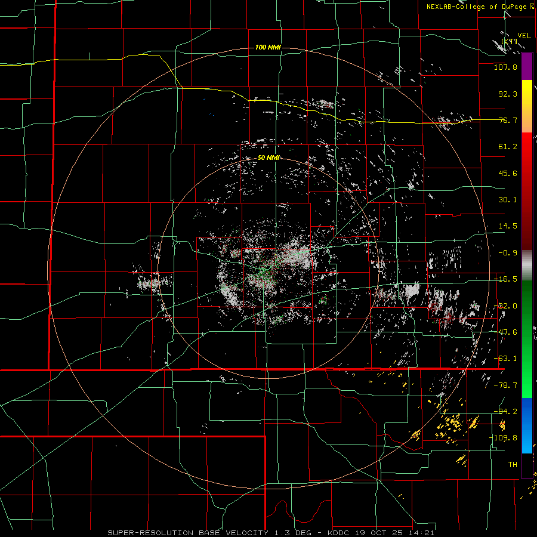Pick the gray band on the color bar

click(x=527, y=266)
